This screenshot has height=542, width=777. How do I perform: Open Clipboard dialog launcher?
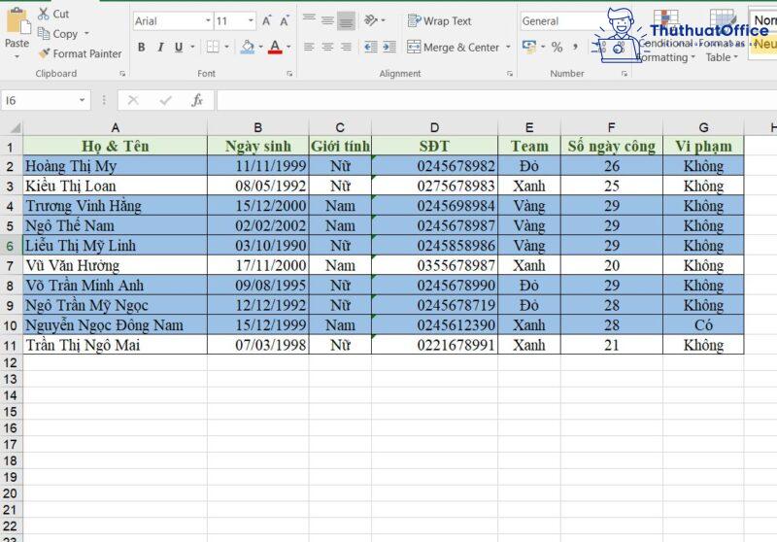pos(122,74)
